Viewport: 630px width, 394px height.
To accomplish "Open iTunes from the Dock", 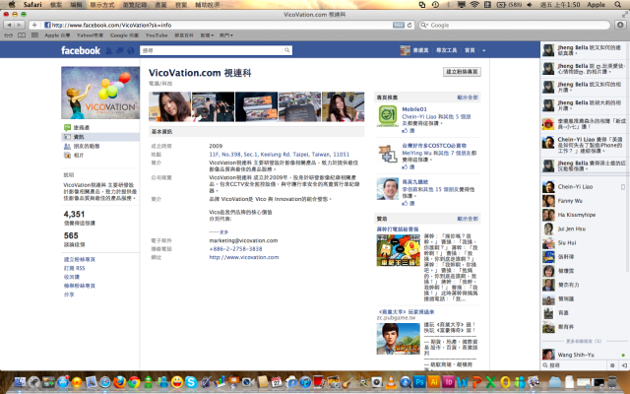I will pos(305,382).
